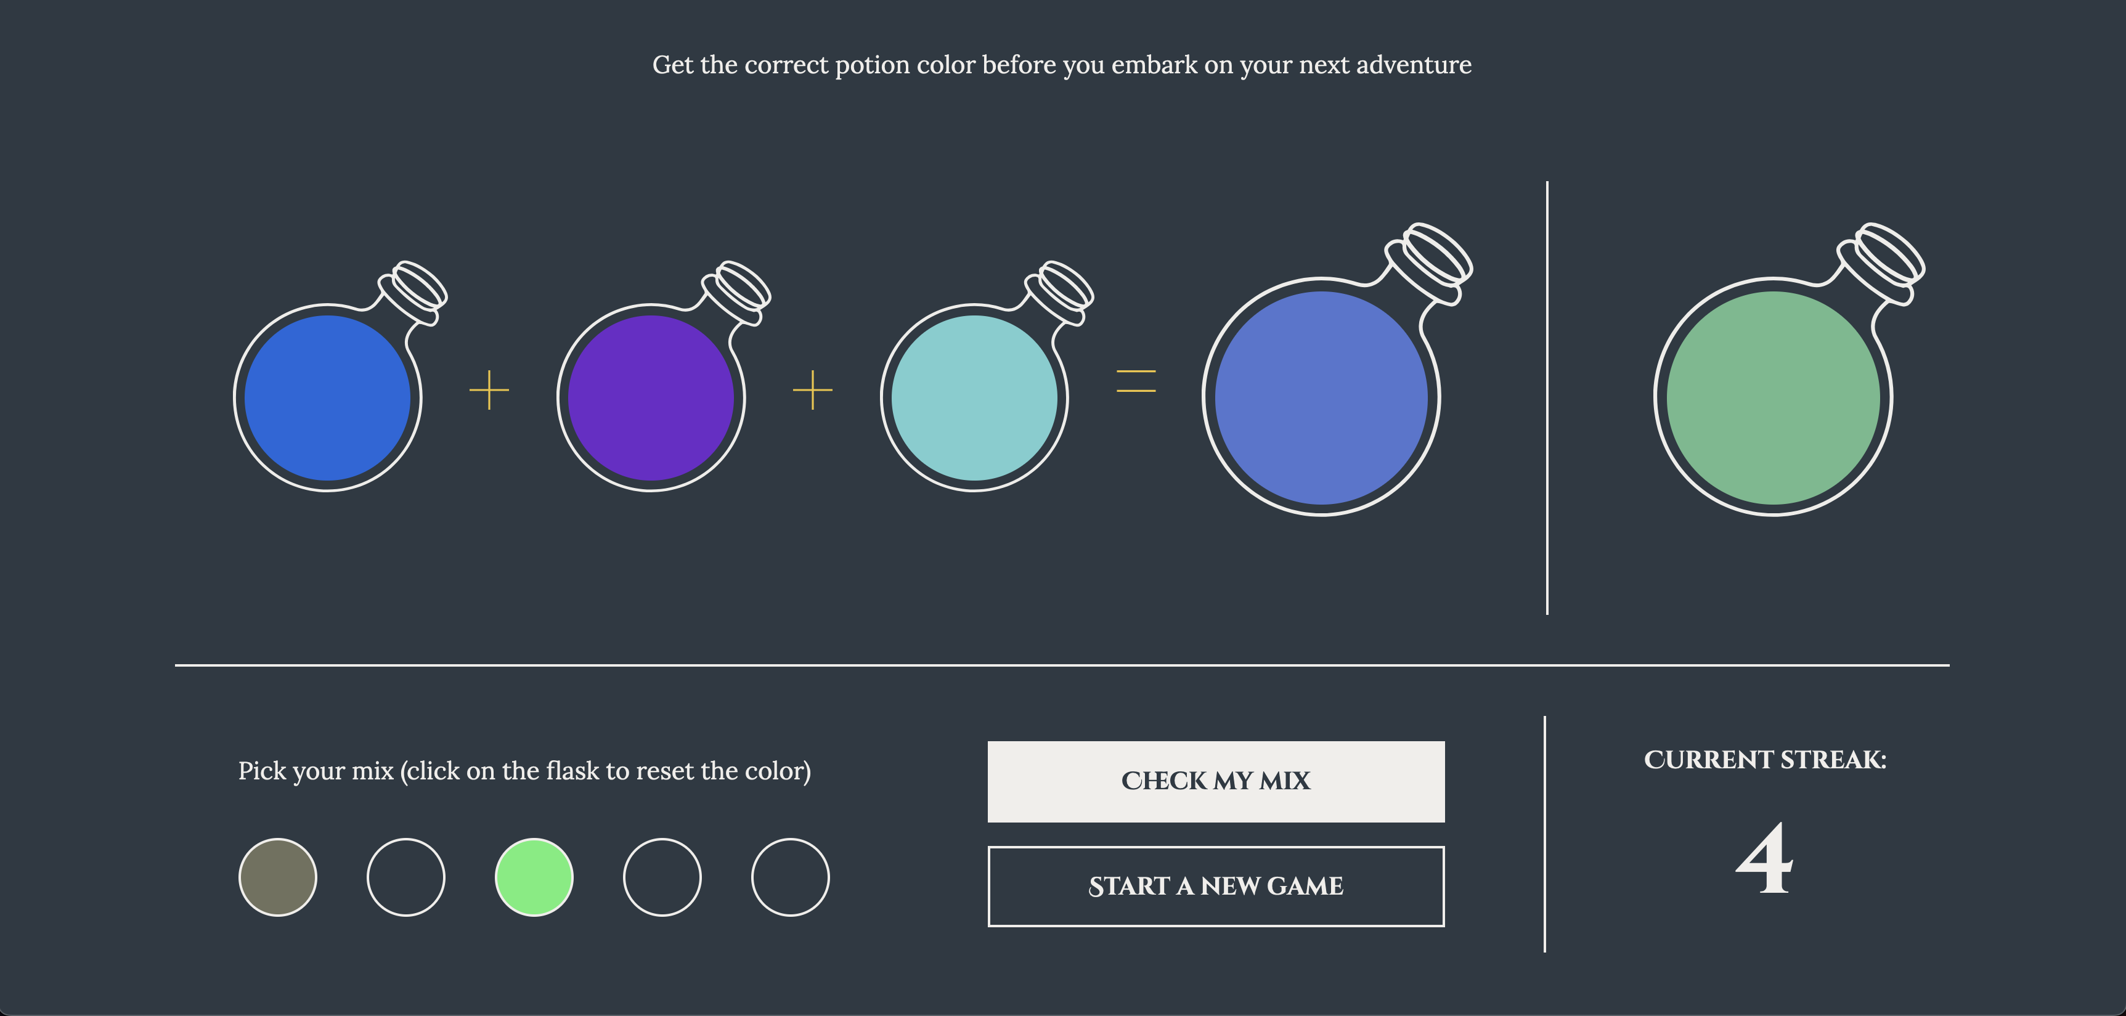Click the yellow equals sign

pos(1136,381)
